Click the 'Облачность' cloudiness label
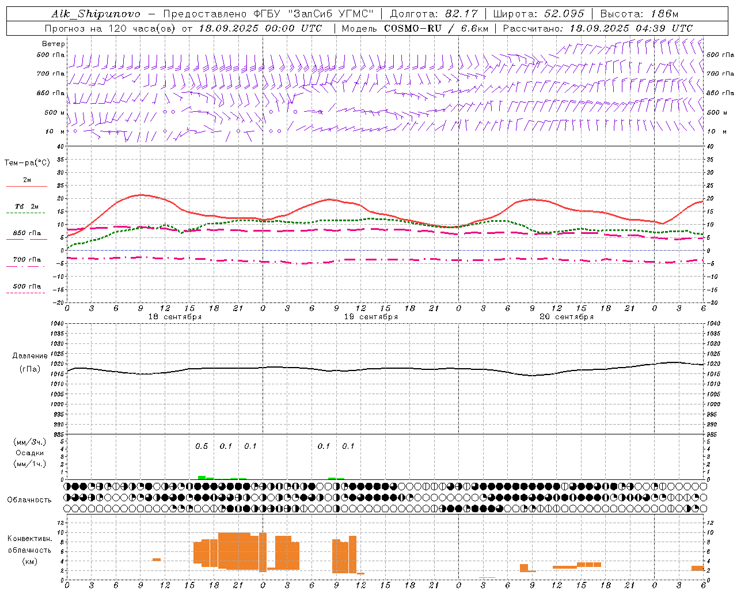Image resolution: width=737 pixels, height=590 pixels. click(29, 500)
